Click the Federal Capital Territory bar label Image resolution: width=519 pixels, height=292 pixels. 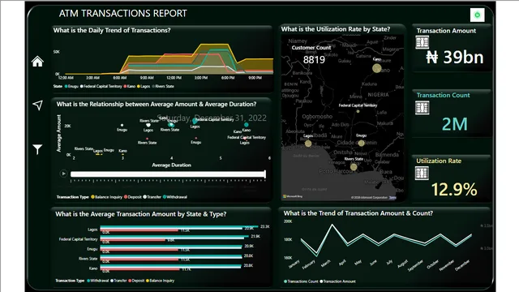pos(78,239)
